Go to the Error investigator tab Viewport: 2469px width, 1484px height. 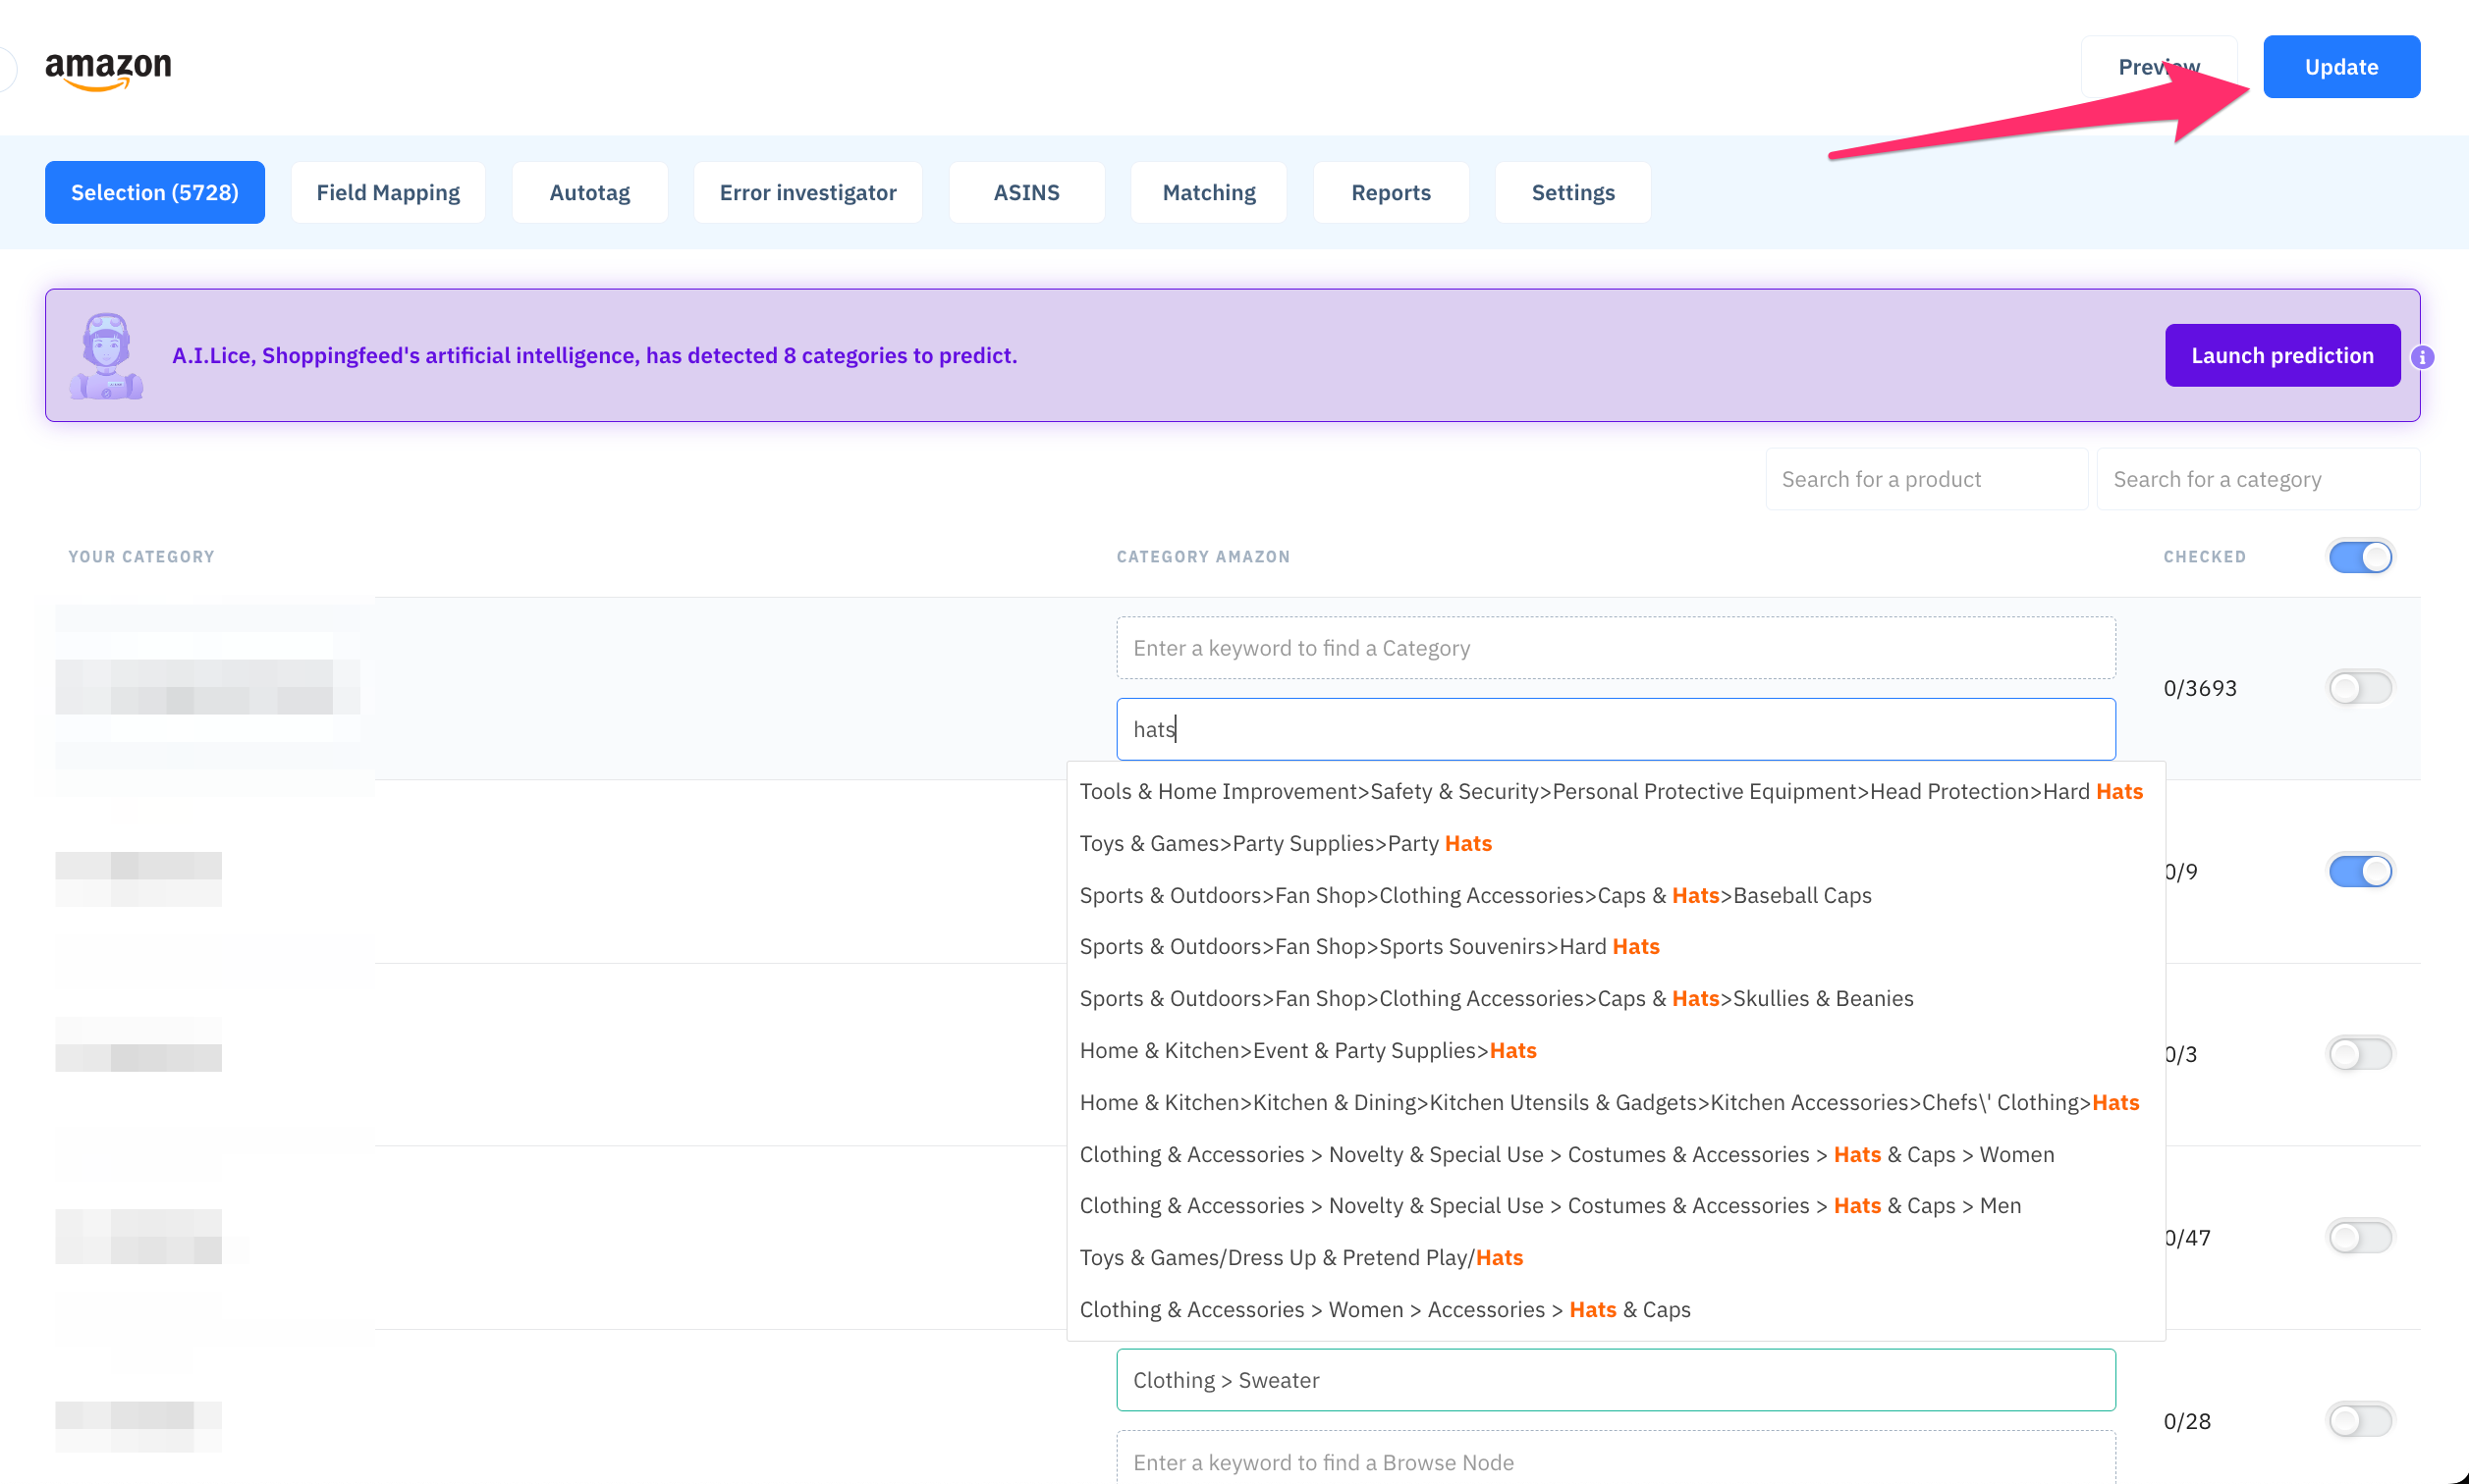tap(807, 192)
